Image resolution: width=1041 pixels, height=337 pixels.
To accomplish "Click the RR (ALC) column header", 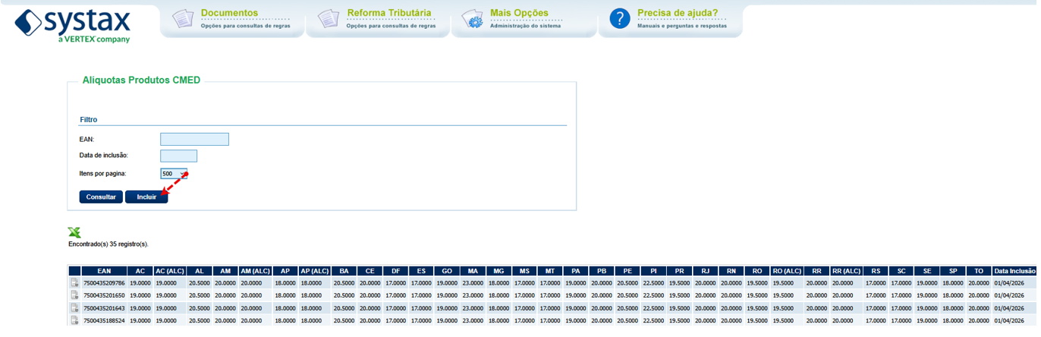I will point(847,271).
